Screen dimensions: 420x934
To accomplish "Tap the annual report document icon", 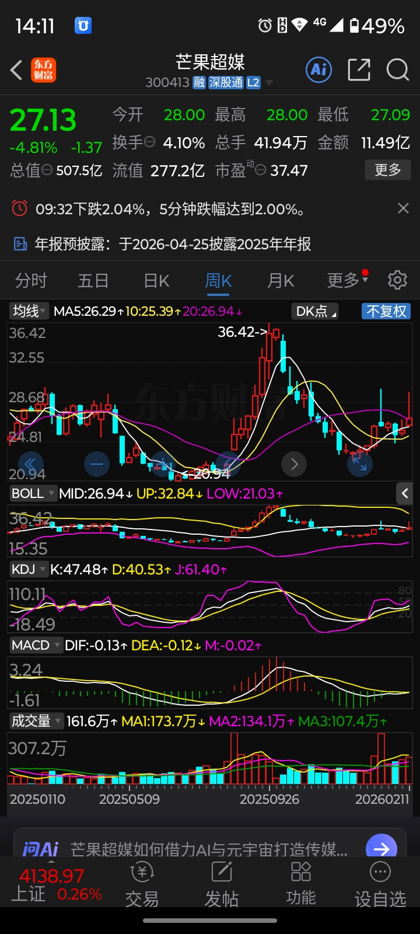I will 20,243.
